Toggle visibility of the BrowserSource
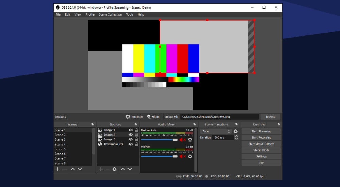Viewport: 340px width, 187px height. 130,144
